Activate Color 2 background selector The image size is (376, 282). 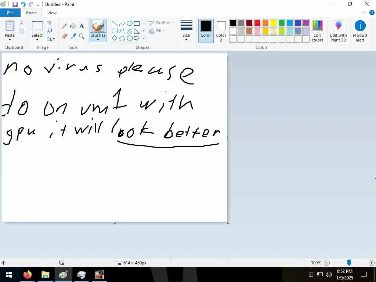(x=221, y=31)
